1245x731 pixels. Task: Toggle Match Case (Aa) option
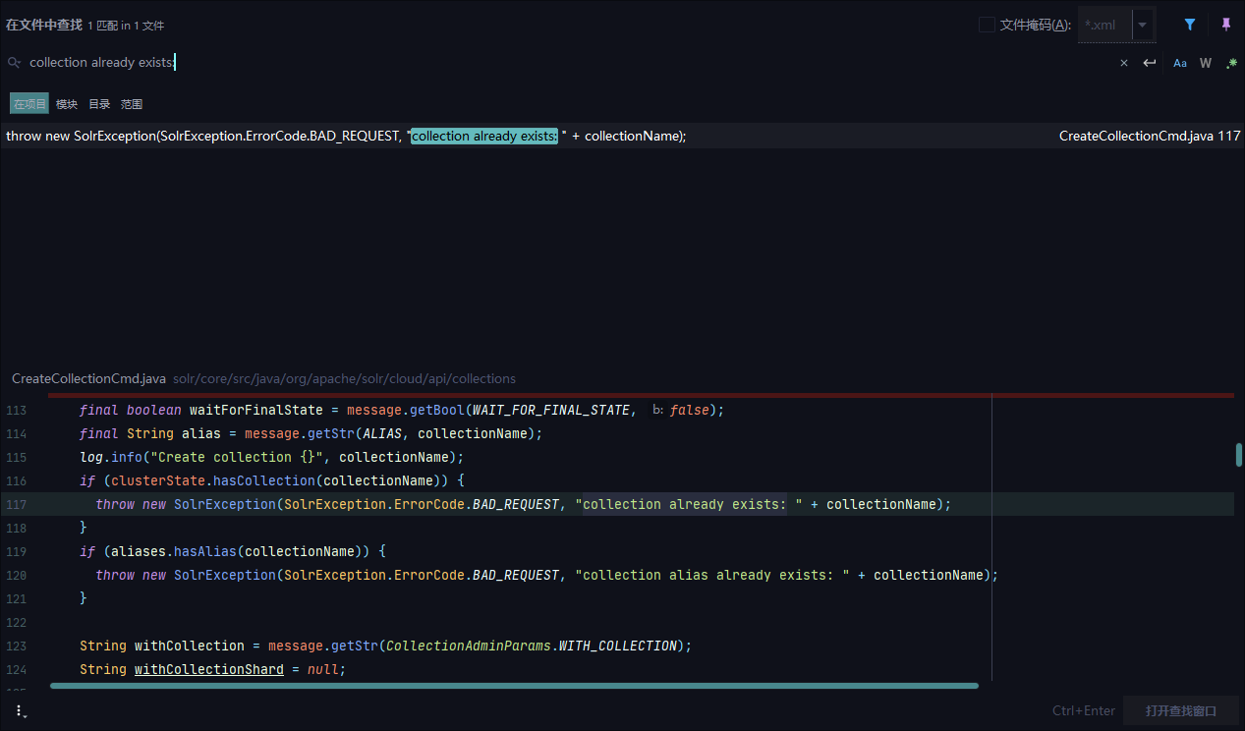[1180, 63]
